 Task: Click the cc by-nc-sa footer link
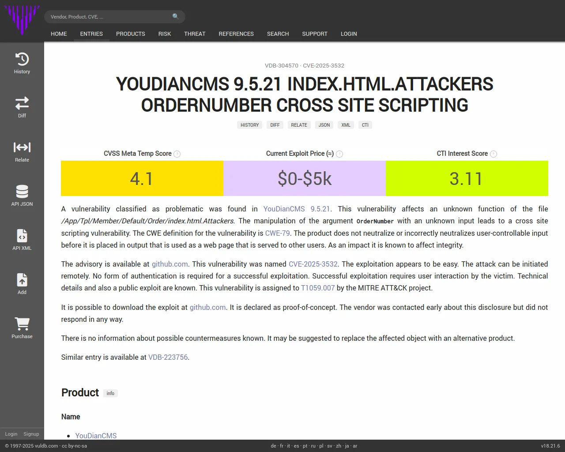click(x=74, y=446)
